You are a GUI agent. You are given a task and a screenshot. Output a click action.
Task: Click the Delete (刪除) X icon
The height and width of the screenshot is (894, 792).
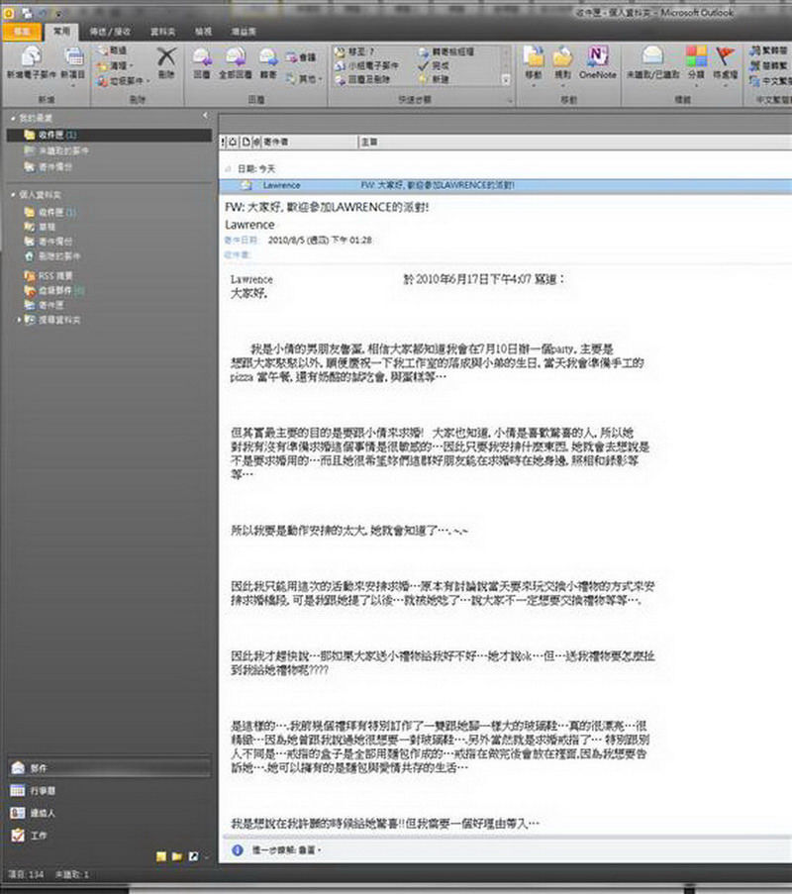(x=166, y=57)
